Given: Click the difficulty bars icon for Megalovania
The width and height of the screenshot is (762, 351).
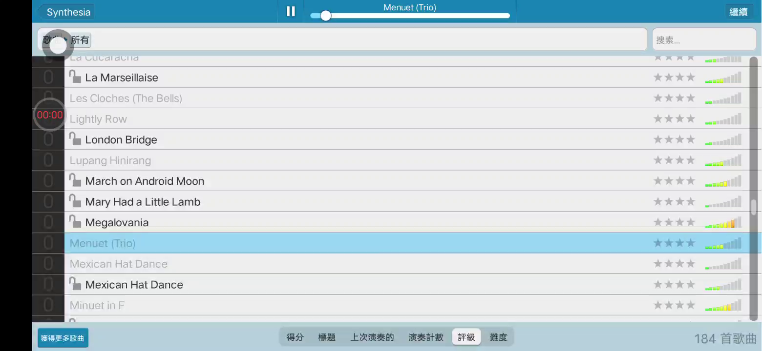Looking at the screenshot, I should coord(723,223).
